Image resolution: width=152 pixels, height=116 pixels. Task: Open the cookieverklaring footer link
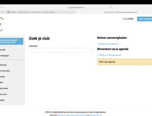[95, 115]
